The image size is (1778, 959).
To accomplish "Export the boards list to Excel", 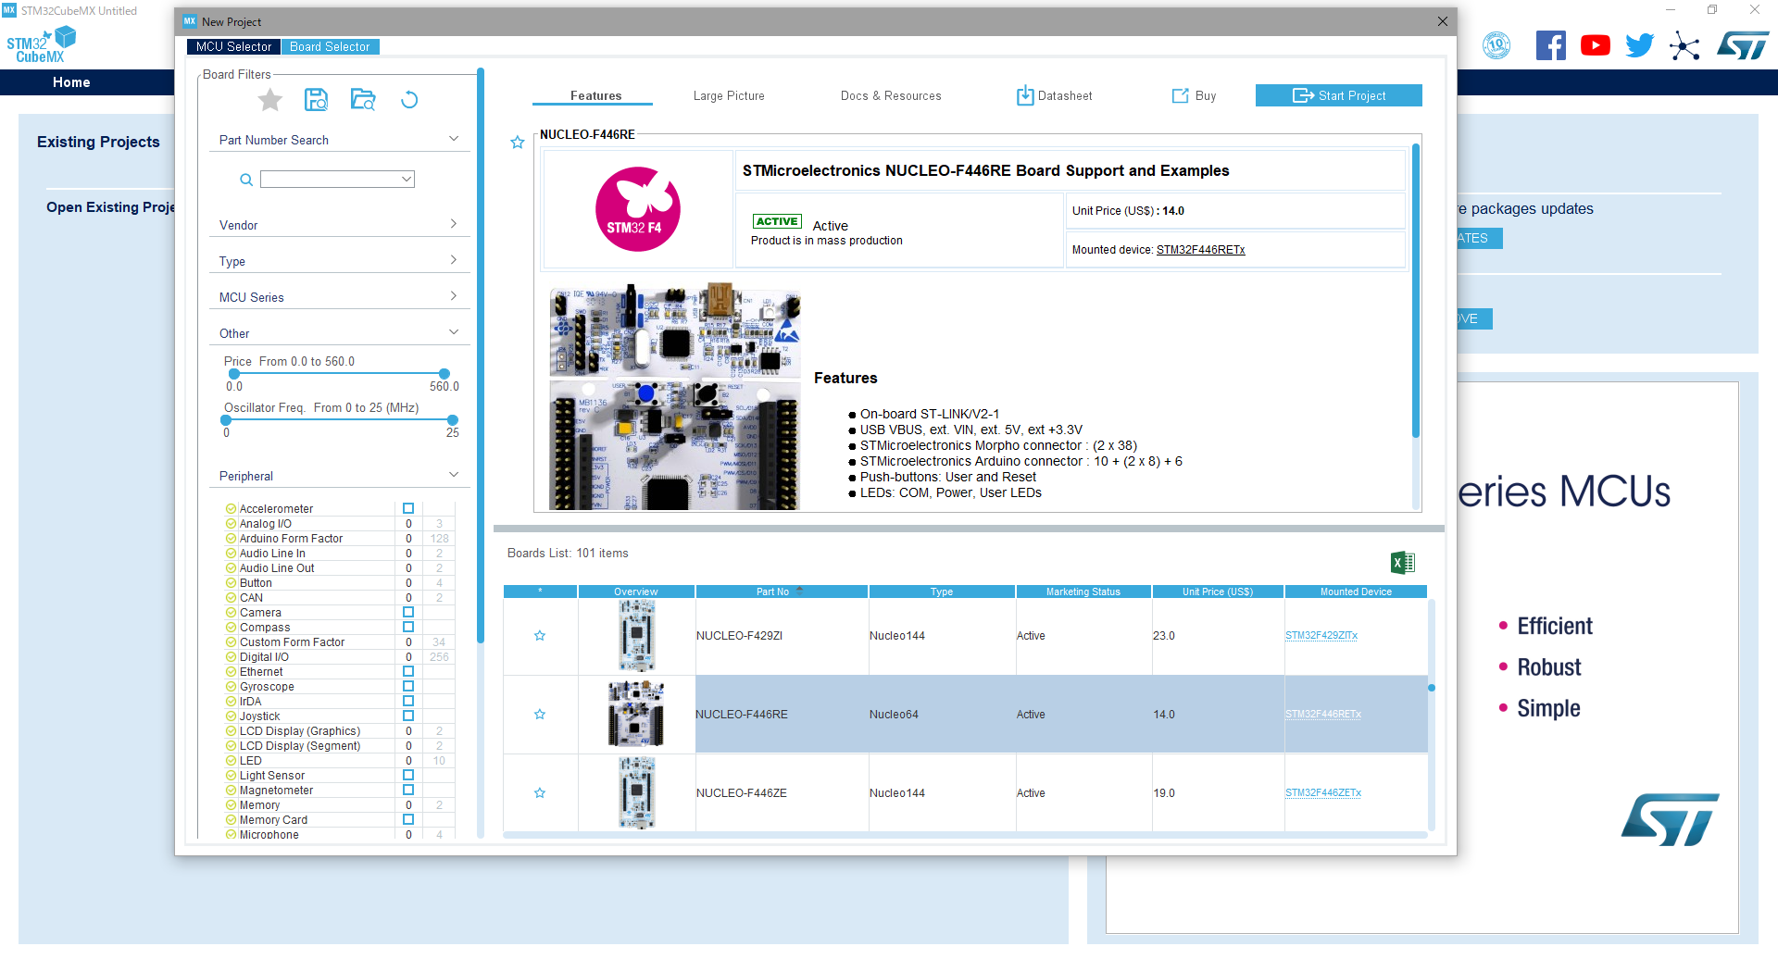I will coord(1403,562).
